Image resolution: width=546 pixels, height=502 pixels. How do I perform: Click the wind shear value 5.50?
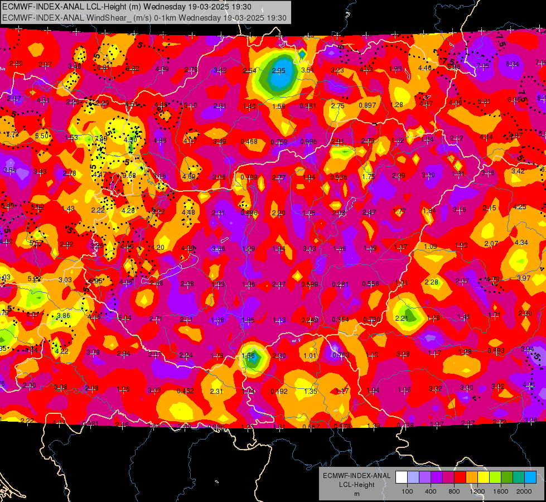tap(42, 136)
